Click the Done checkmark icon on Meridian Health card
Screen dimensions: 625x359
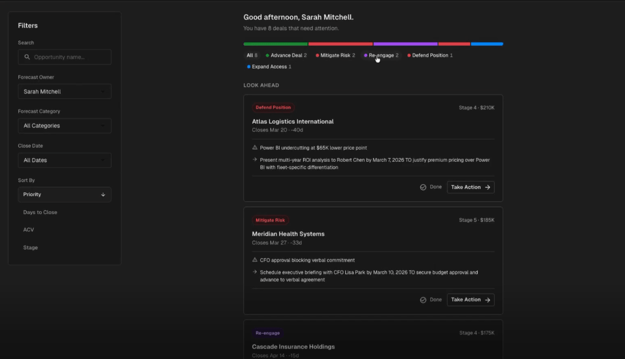pyautogui.click(x=423, y=300)
